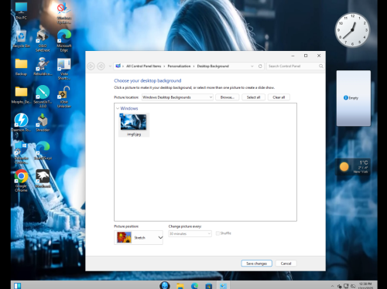Go to the Personalization breadcrumb
The height and width of the screenshot is (289, 387).
point(179,66)
